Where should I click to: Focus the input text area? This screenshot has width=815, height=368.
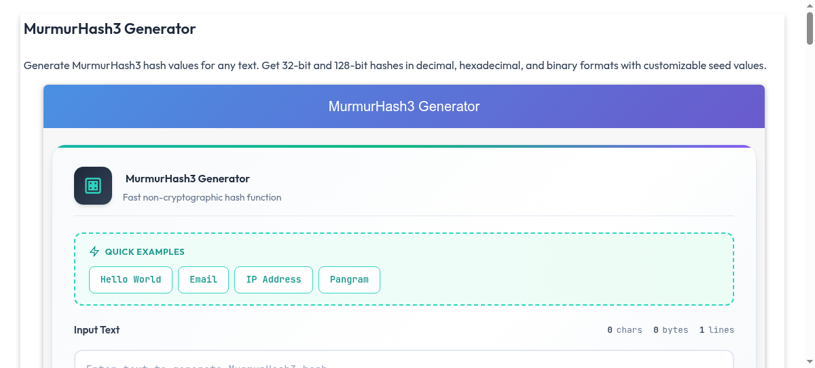(x=403, y=361)
